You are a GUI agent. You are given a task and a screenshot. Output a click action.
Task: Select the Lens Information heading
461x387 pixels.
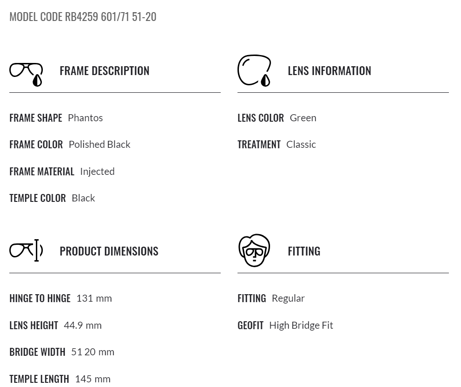[x=329, y=71]
